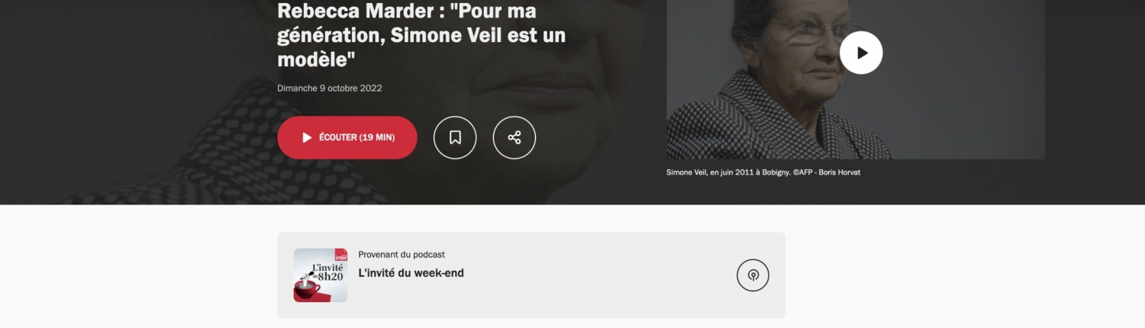
Task: Click the L'invité de 8h20 cover thumbnail
Action: click(321, 275)
